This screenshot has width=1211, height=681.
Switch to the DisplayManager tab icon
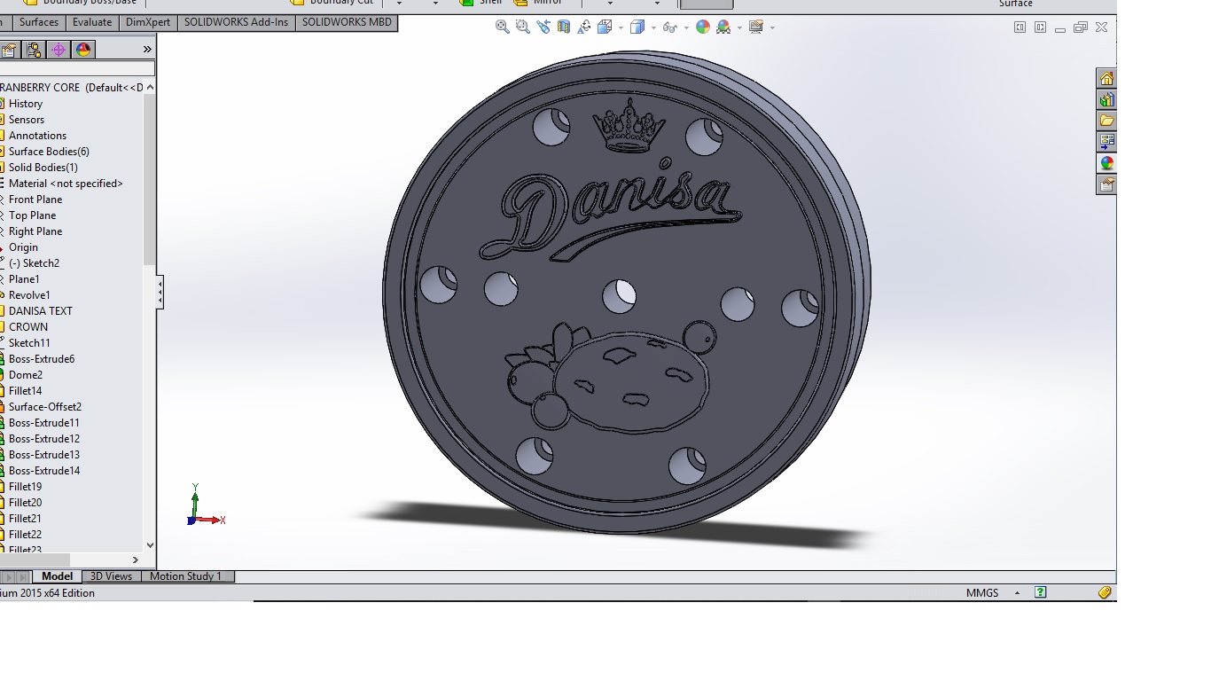click(83, 50)
